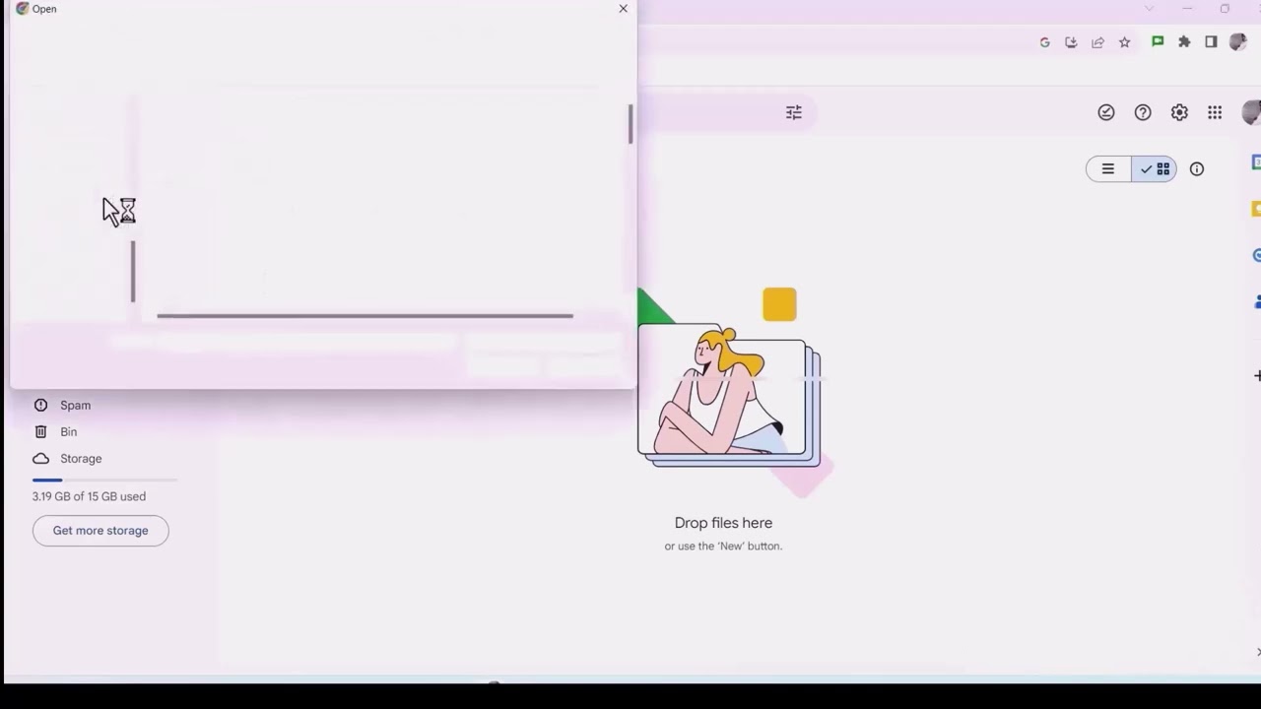Close the Open file dialog
Viewport: 1261px width, 709px height.
pos(623,9)
